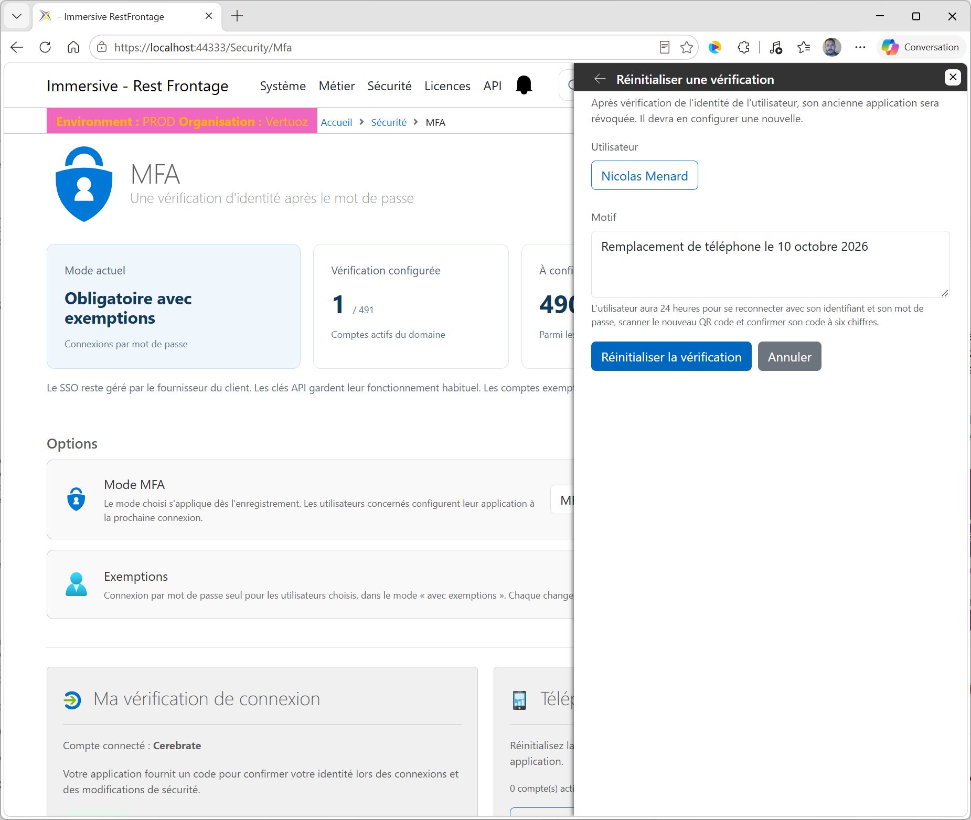Close the Immersive RestFrontage tab

[209, 16]
